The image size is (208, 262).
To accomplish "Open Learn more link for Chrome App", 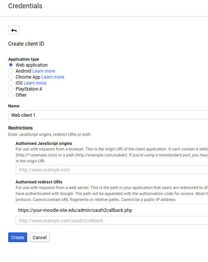I will click(x=53, y=77).
